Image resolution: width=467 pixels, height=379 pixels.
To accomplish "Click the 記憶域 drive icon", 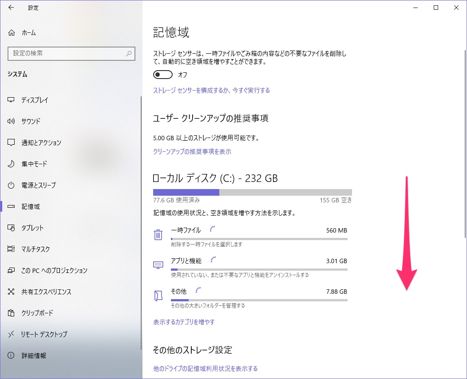I will tap(11, 206).
